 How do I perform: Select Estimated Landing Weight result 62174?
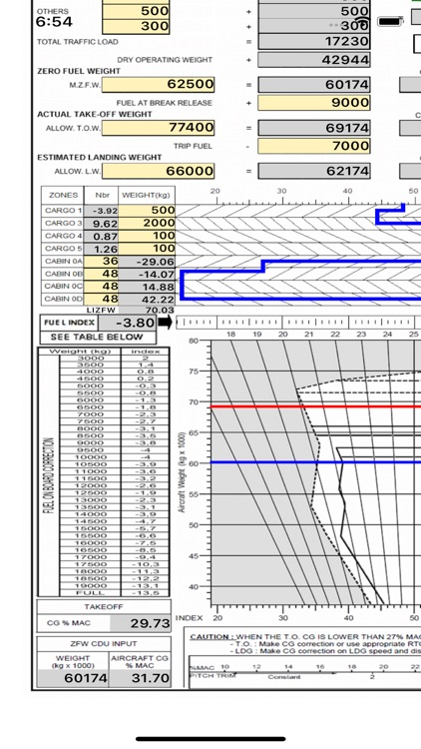(x=314, y=171)
